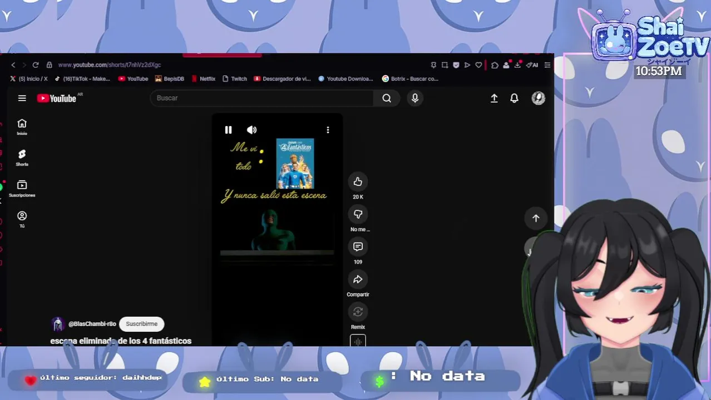Image resolution: width=711 pixels, height=400 pixels.
Task: Open YouTube notifications bell
Action: (514, 98)
